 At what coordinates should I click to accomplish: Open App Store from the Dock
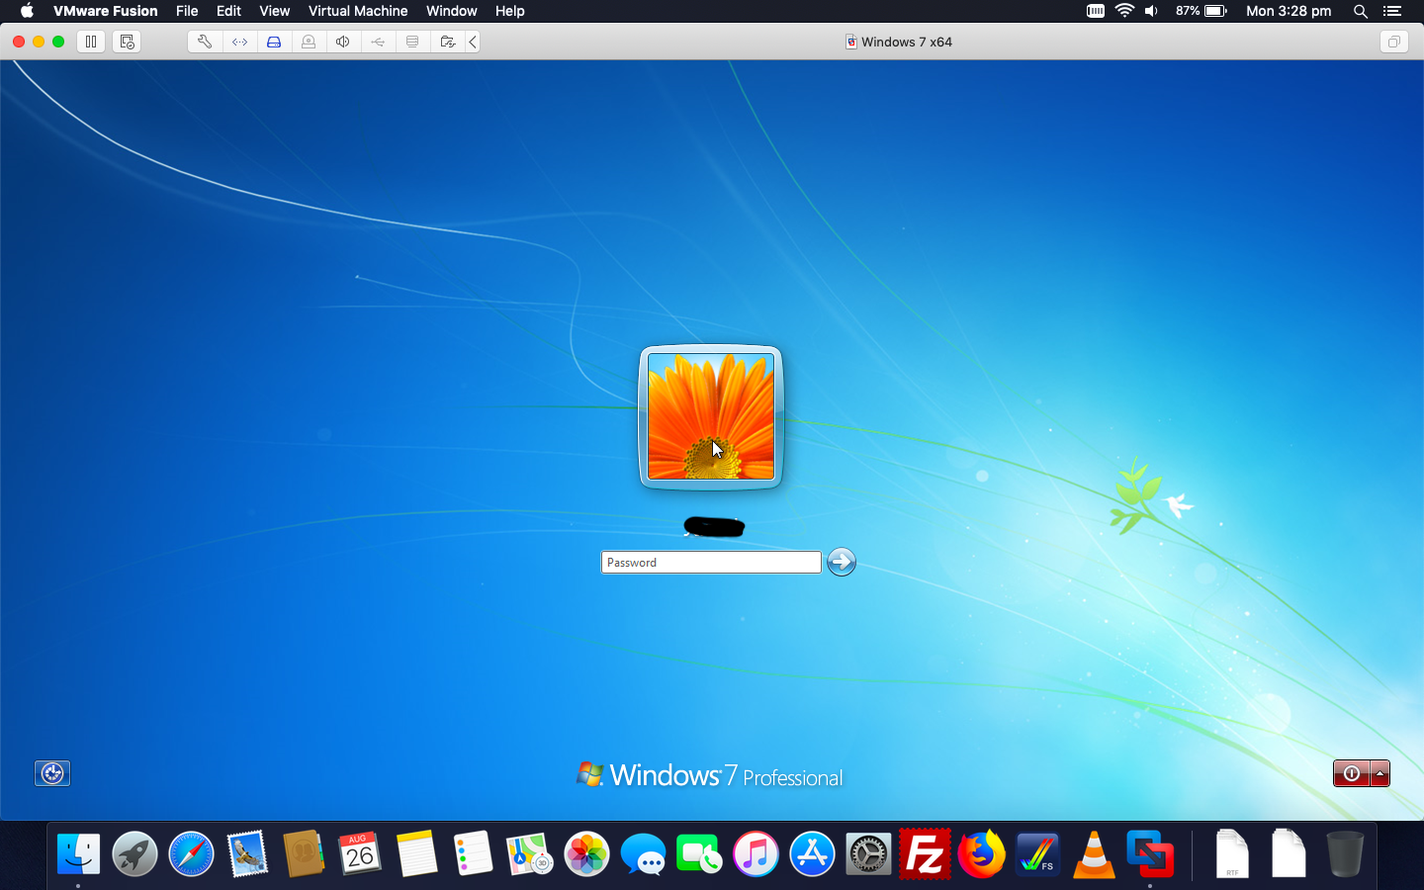[x=812, y=853]
